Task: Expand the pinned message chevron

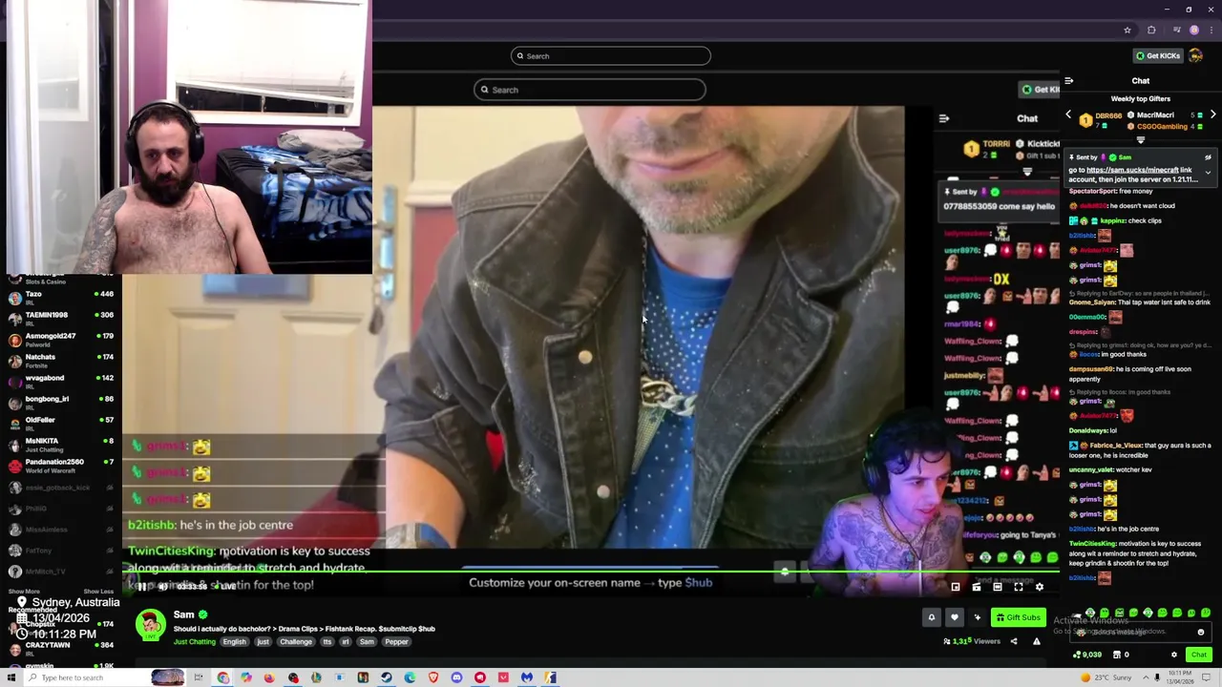Action: pyautogui.click(x=1208, y=173)
